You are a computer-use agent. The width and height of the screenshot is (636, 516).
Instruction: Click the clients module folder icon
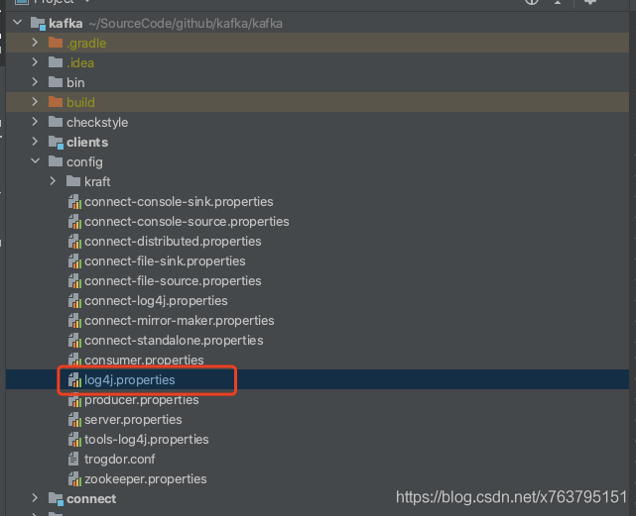(x=56, y=143)
